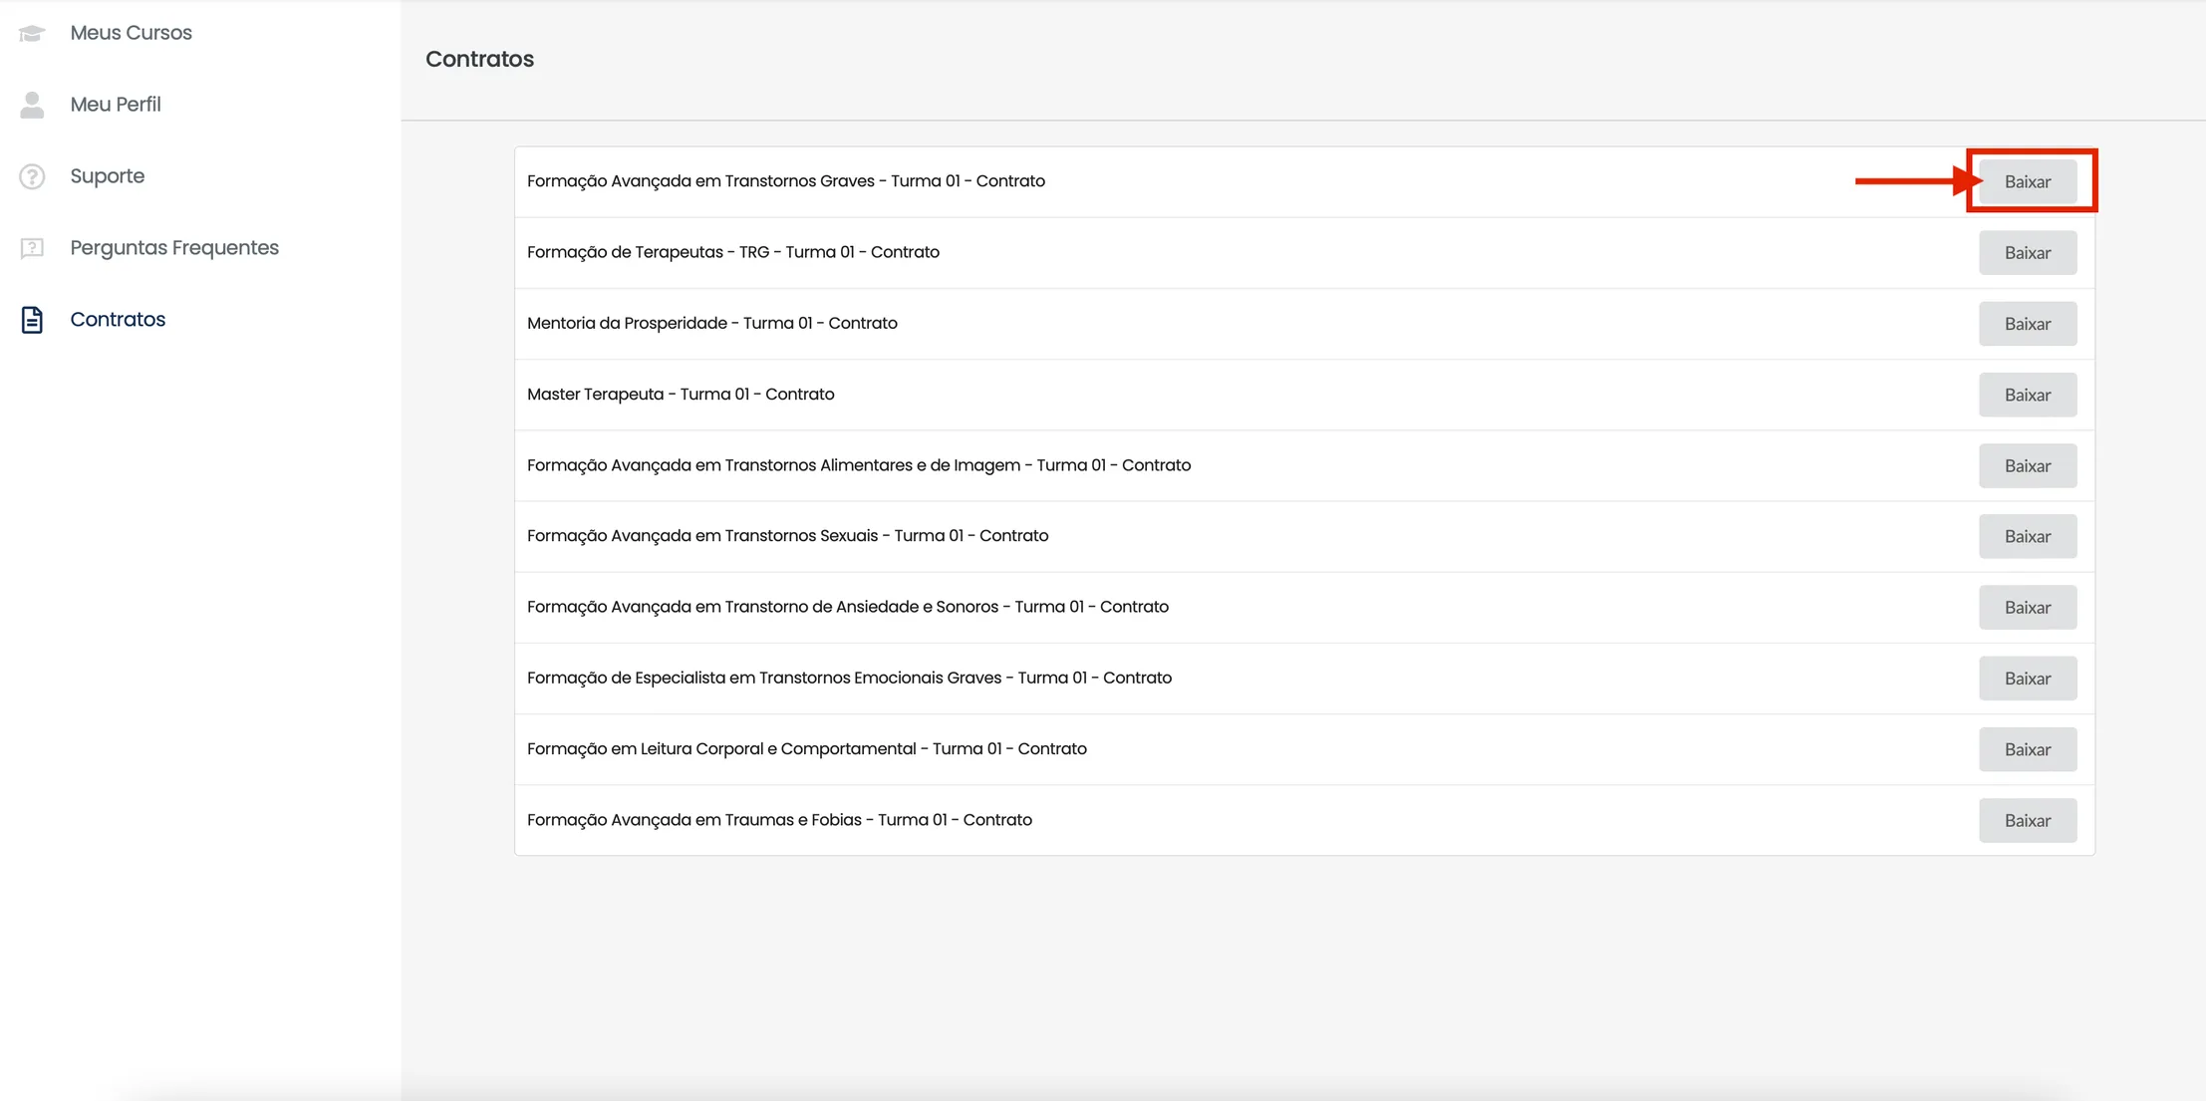Click the person icon beside Meu Perfil
This screenshot has width=2206, height=1101.
coord(32,105)
